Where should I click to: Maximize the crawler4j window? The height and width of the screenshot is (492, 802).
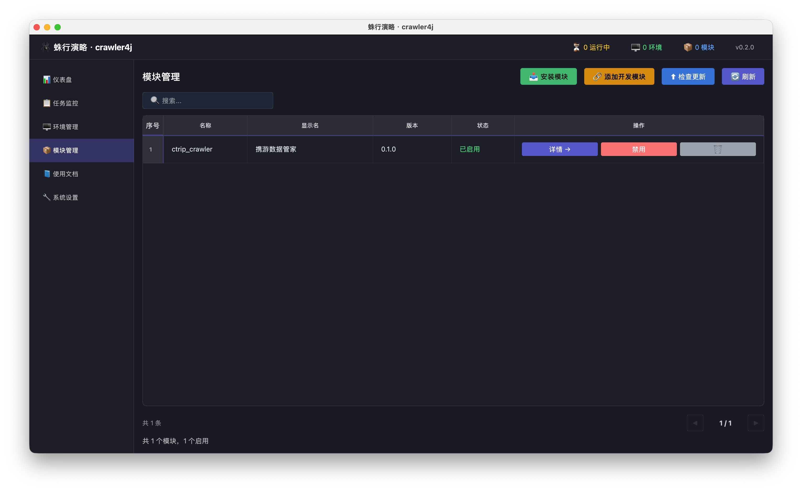coord(58,27)
